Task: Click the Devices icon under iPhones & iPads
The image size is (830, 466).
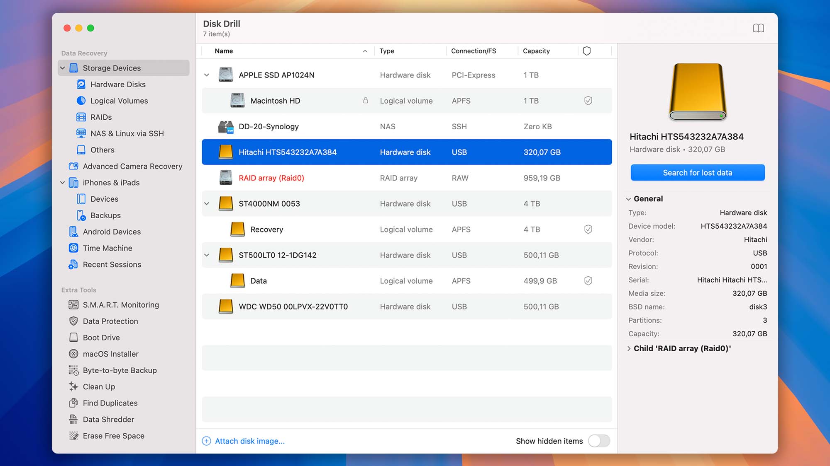Action: coord(81,199)
